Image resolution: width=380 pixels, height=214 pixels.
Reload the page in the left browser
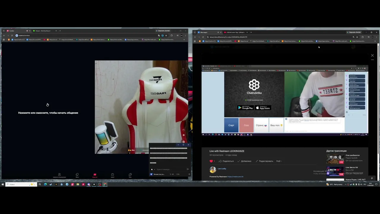pyautogui.click(x=12, y=36)
